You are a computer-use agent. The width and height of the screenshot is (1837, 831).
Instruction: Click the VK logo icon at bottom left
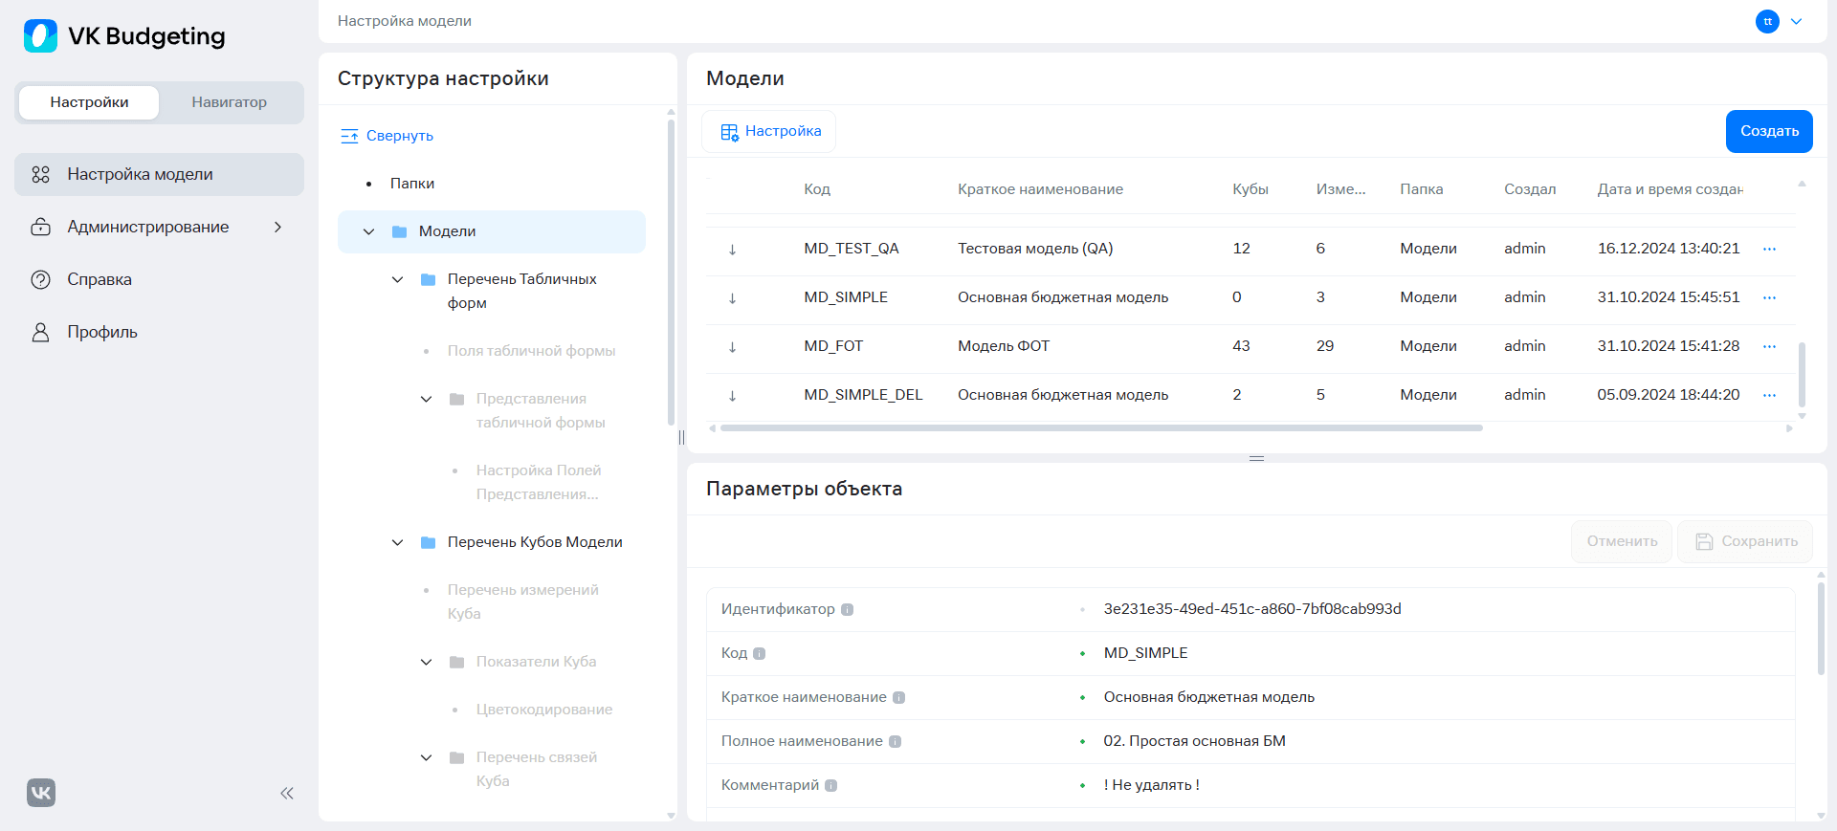click(x=41, y=793)
